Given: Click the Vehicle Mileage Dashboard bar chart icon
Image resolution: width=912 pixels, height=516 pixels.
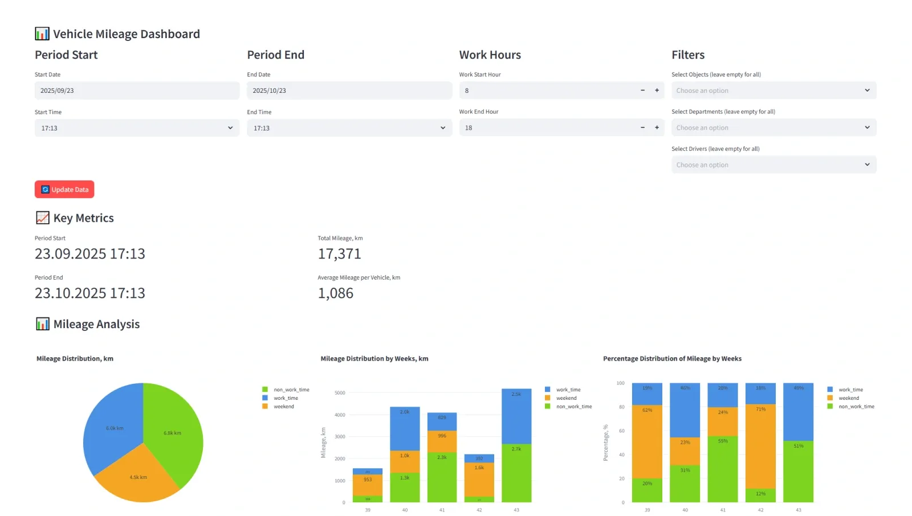Looking at the screenshot, I should [41, 34].
